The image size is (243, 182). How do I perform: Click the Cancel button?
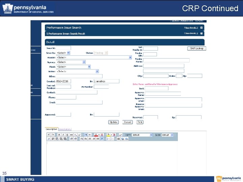coord(128,122)
